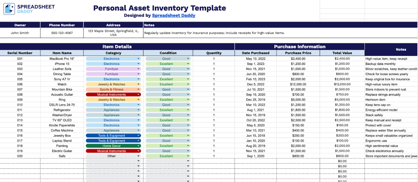Select the Electronics category pill for Sony A7 IV
The height and width of the screenshot is (182, 418).
tap(112, 79)
